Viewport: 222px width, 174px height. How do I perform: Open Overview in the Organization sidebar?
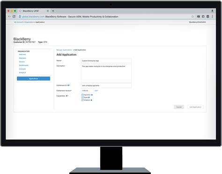tap(22, 54)
